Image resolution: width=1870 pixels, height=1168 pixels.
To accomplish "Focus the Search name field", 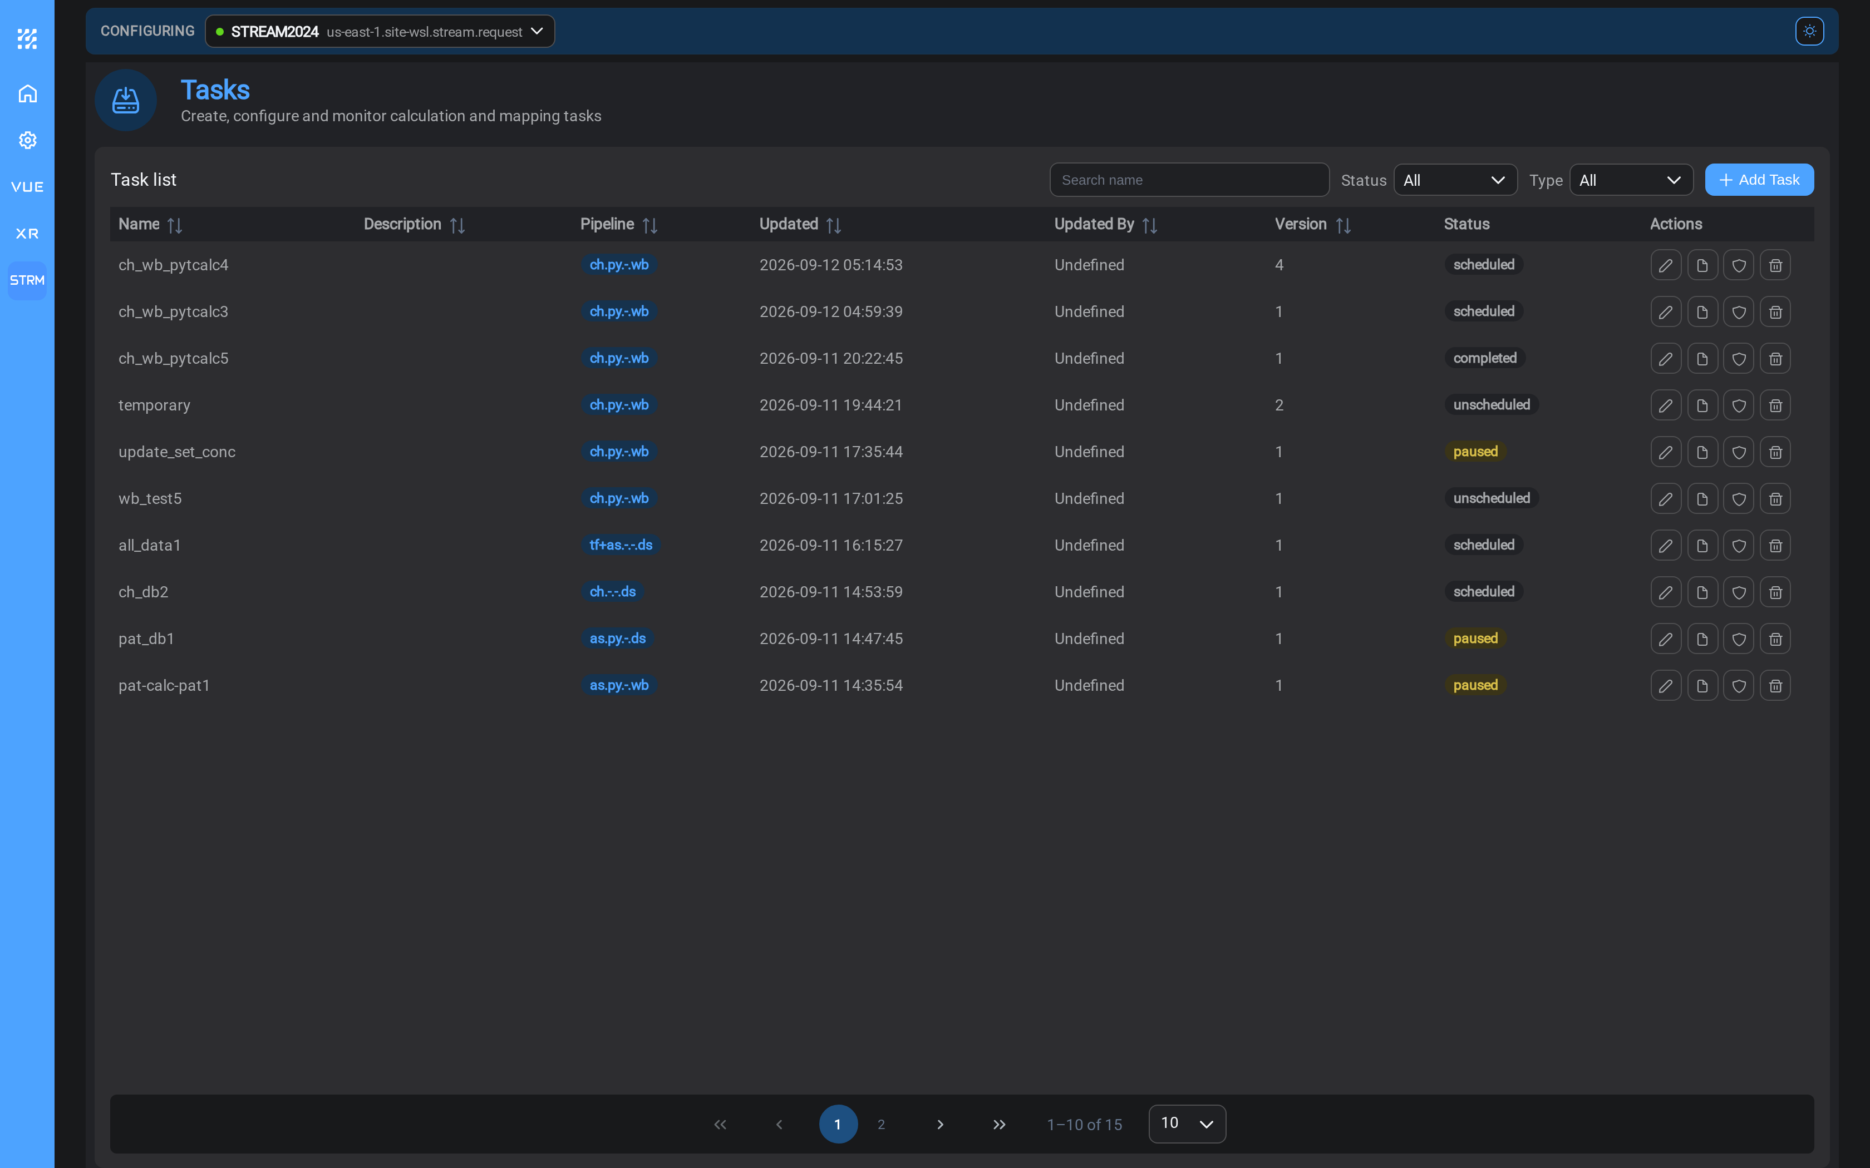I will tap(1189, 180).
